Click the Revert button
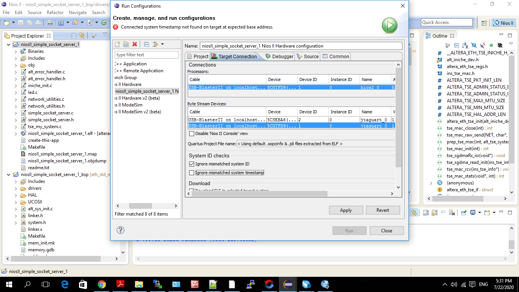Viewport: 519px width, 292px height. [x=383, y=210]
